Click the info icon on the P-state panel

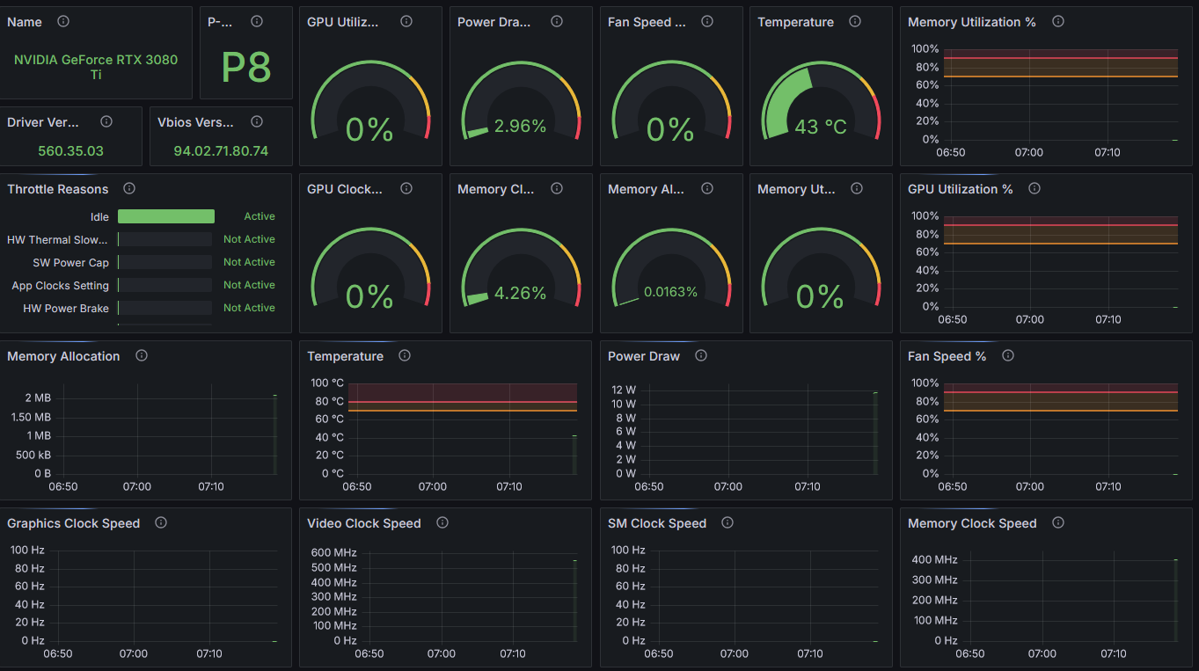coord(256,21)
